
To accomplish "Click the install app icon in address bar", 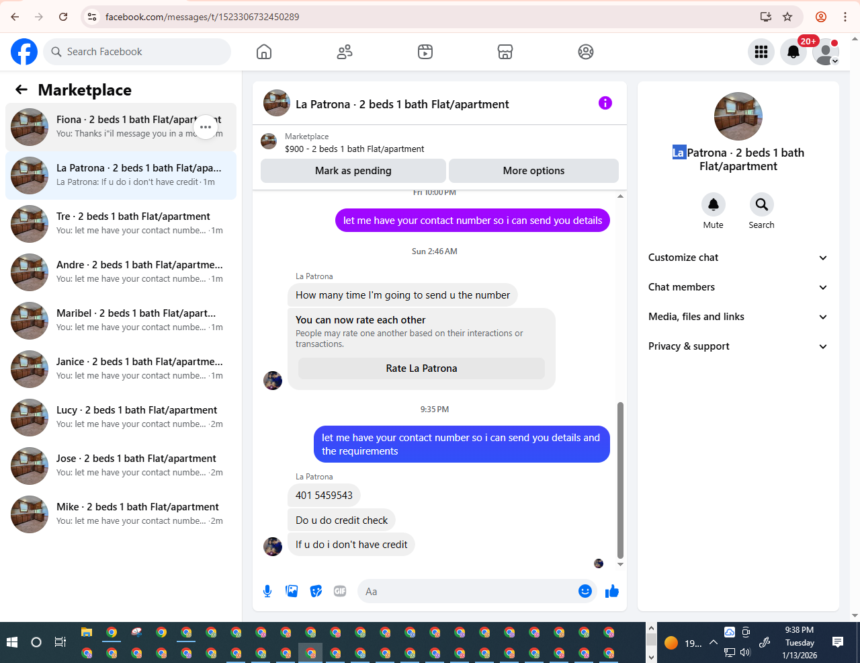I will click(765, 17).
